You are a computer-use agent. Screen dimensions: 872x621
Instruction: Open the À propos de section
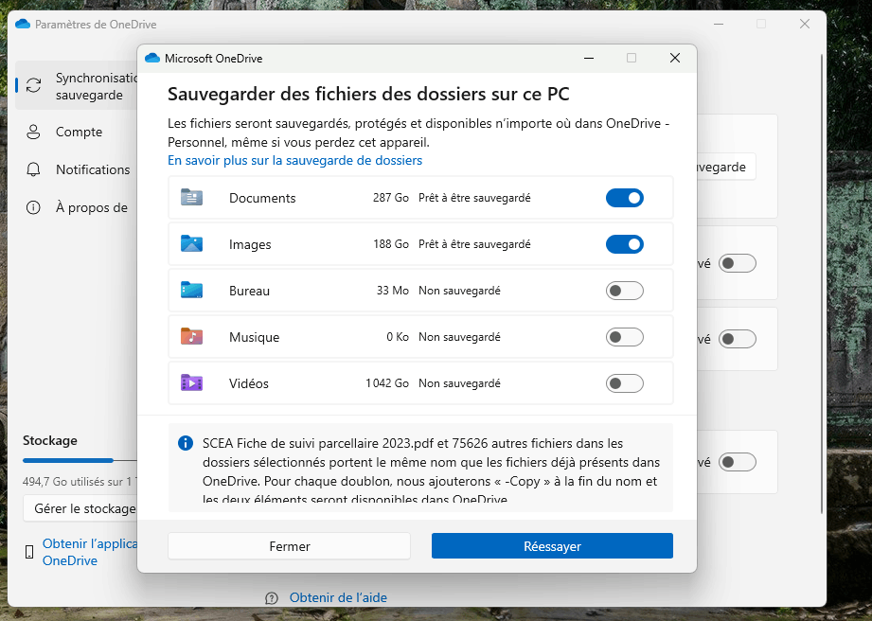click(77, 207)
